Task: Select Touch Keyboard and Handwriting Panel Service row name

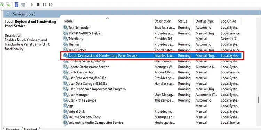Action: pyautogui.click(x=103, y=55)
